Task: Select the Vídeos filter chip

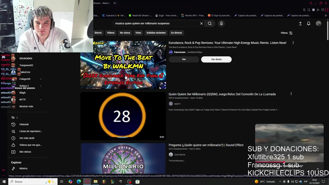Action: [111, 33]
